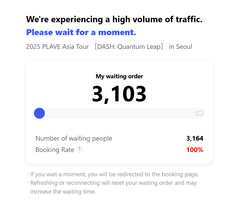The width and height of the screenshot is (234, 206).
Task: Click the high volume of traffic headline
Action: [114, 19]
